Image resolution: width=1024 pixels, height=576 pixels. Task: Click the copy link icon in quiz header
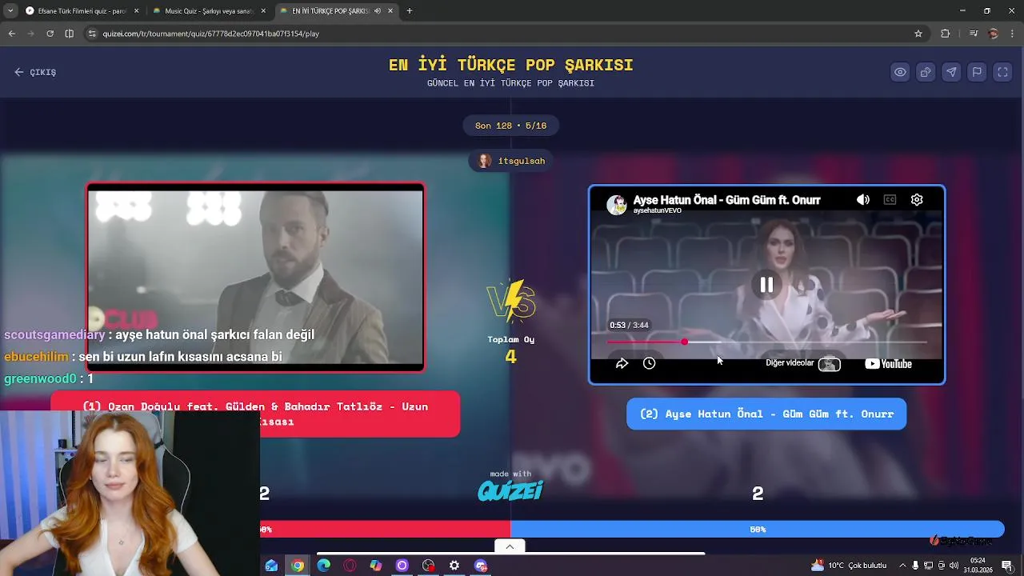(x=926, y=72)
